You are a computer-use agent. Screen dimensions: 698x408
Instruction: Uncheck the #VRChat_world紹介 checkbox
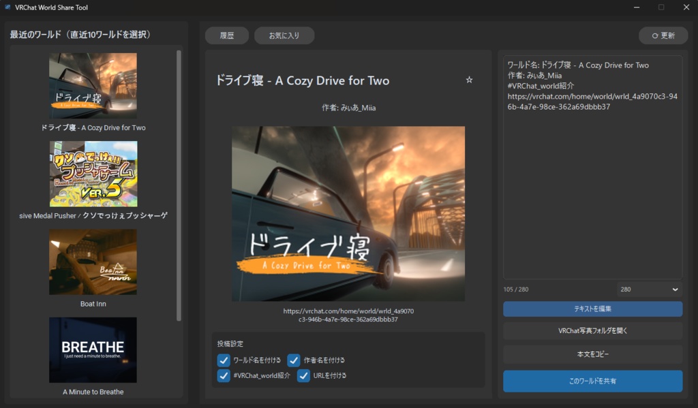pyautogui.click(x=222, y=375)
